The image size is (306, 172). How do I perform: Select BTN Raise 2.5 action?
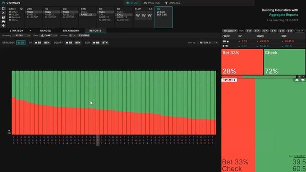click(87, 15)
